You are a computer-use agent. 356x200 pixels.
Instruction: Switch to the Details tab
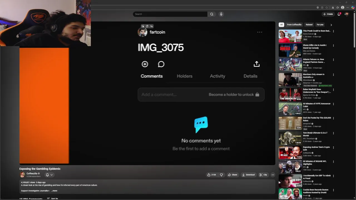(x=250, y=76)
